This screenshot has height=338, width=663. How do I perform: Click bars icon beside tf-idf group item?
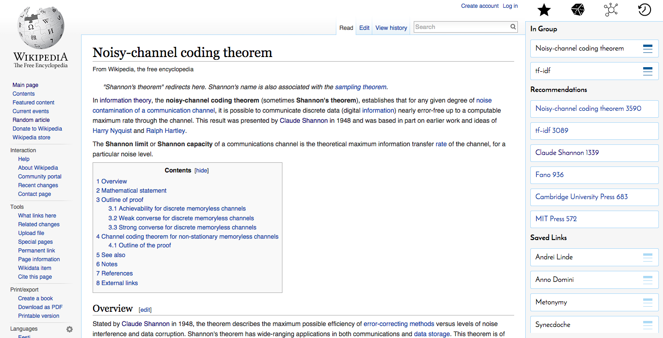(x=648, y=71)
